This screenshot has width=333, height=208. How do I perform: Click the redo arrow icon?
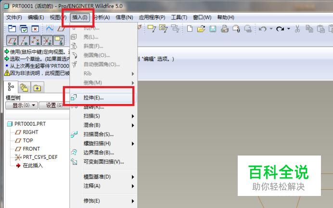[280, 28]
